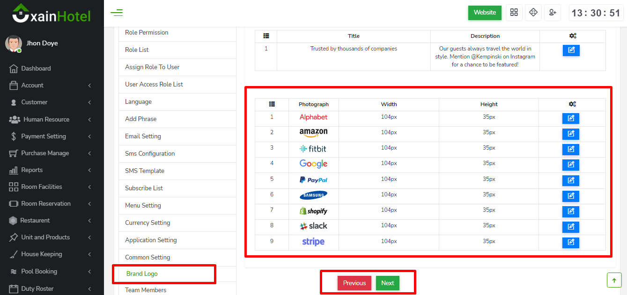Click the scroll-to-top arrow button
This screenshot has width=627, height=295.
point(614,280)
